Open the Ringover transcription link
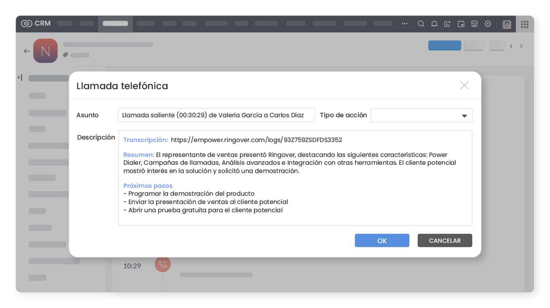Image resolution: width=550 pixels, height=308 pixels. click(x=256, y=140)
